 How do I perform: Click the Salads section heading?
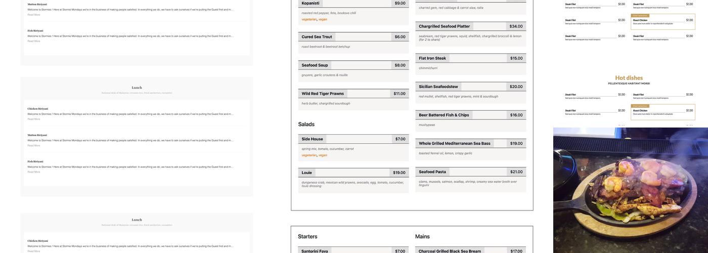pos(306,124)
